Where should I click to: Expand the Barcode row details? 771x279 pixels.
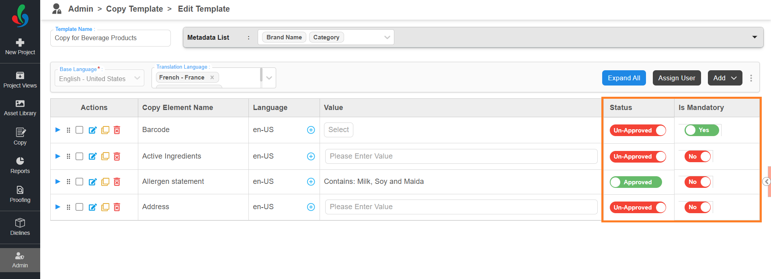58,130
